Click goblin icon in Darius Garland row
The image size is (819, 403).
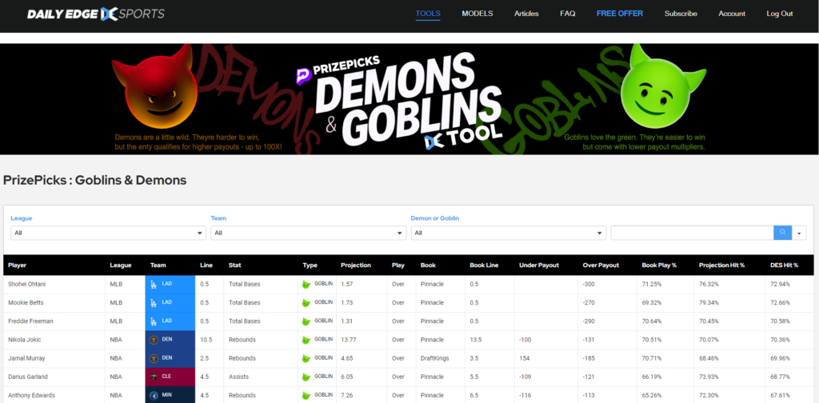click(x=306, y=377)
